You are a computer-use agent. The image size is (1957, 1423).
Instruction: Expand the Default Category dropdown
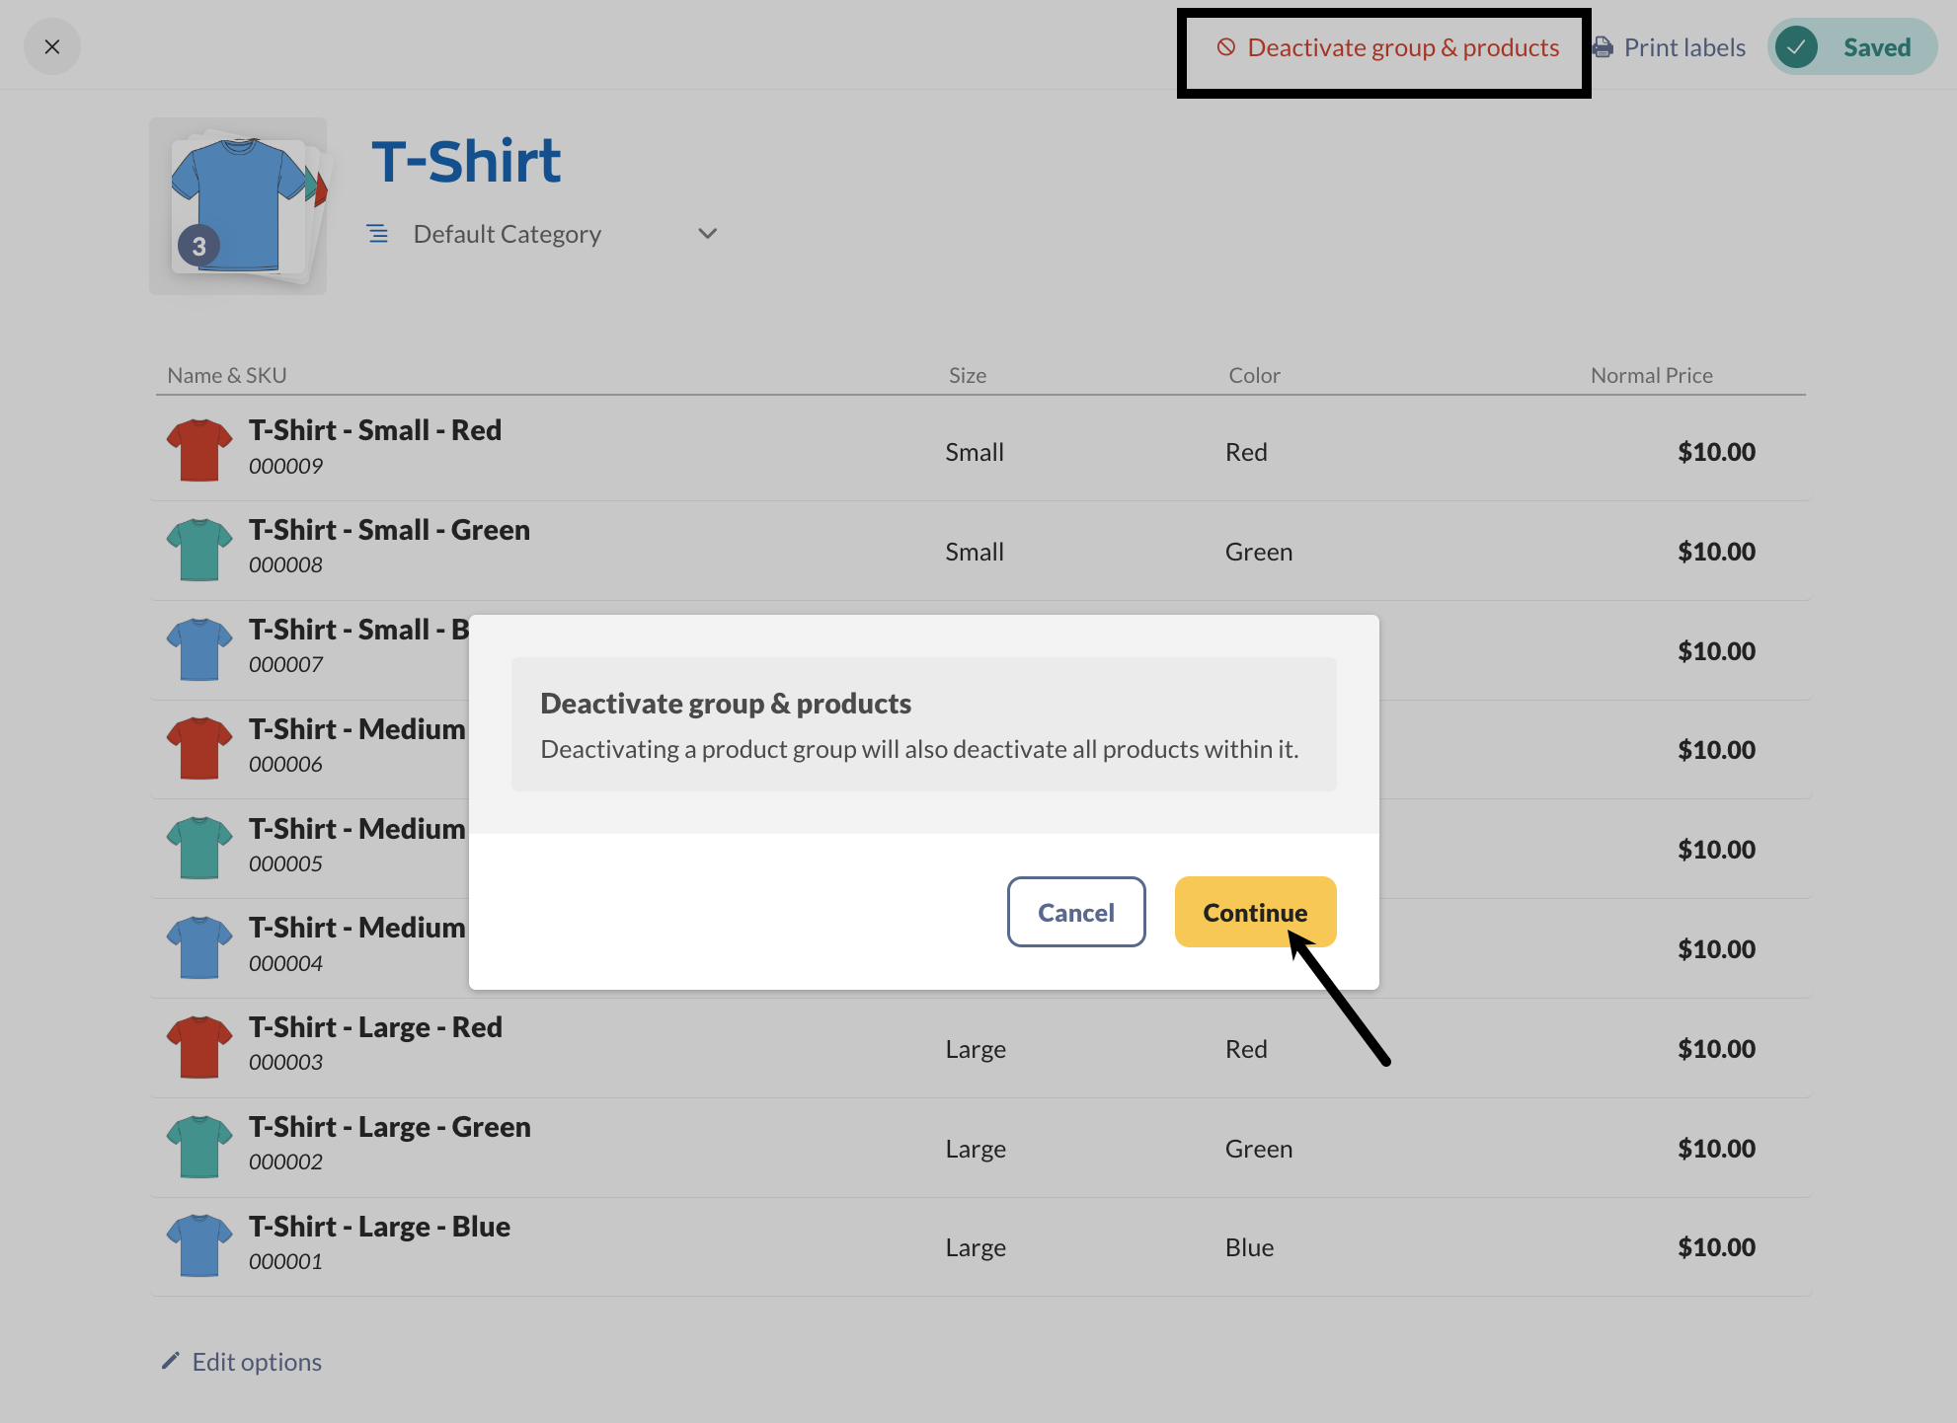tap(707, 234)
